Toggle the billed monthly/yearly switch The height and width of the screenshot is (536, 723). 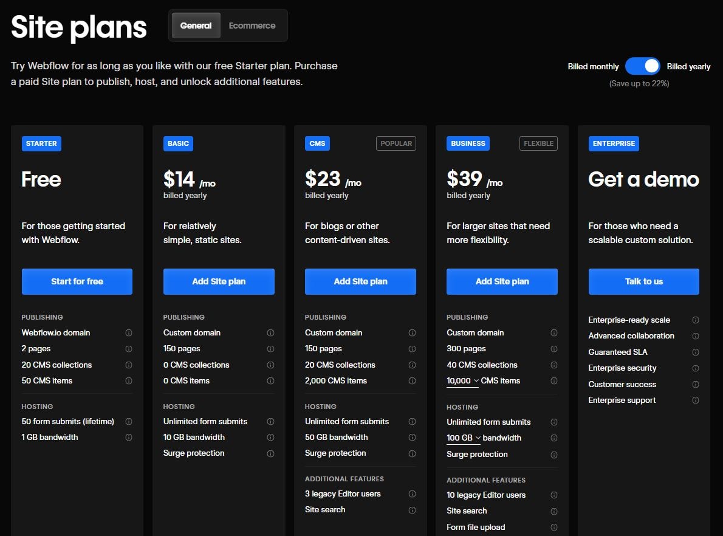(642, 66)
